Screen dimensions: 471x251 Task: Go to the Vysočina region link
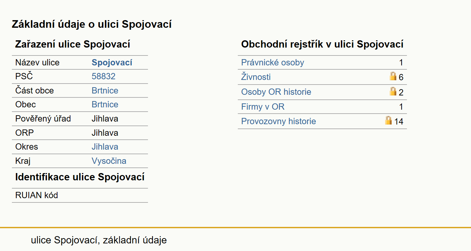109,161
